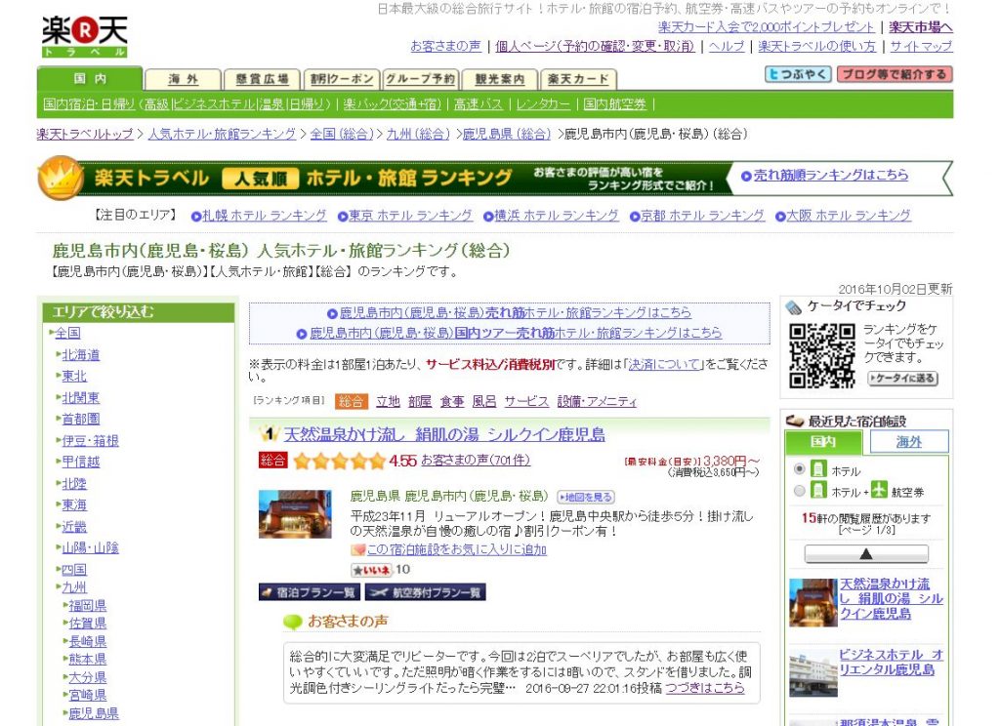1000x726 pixels.
Task: Switch to the 国内 main tab
Action: click(x=90, y=78)
